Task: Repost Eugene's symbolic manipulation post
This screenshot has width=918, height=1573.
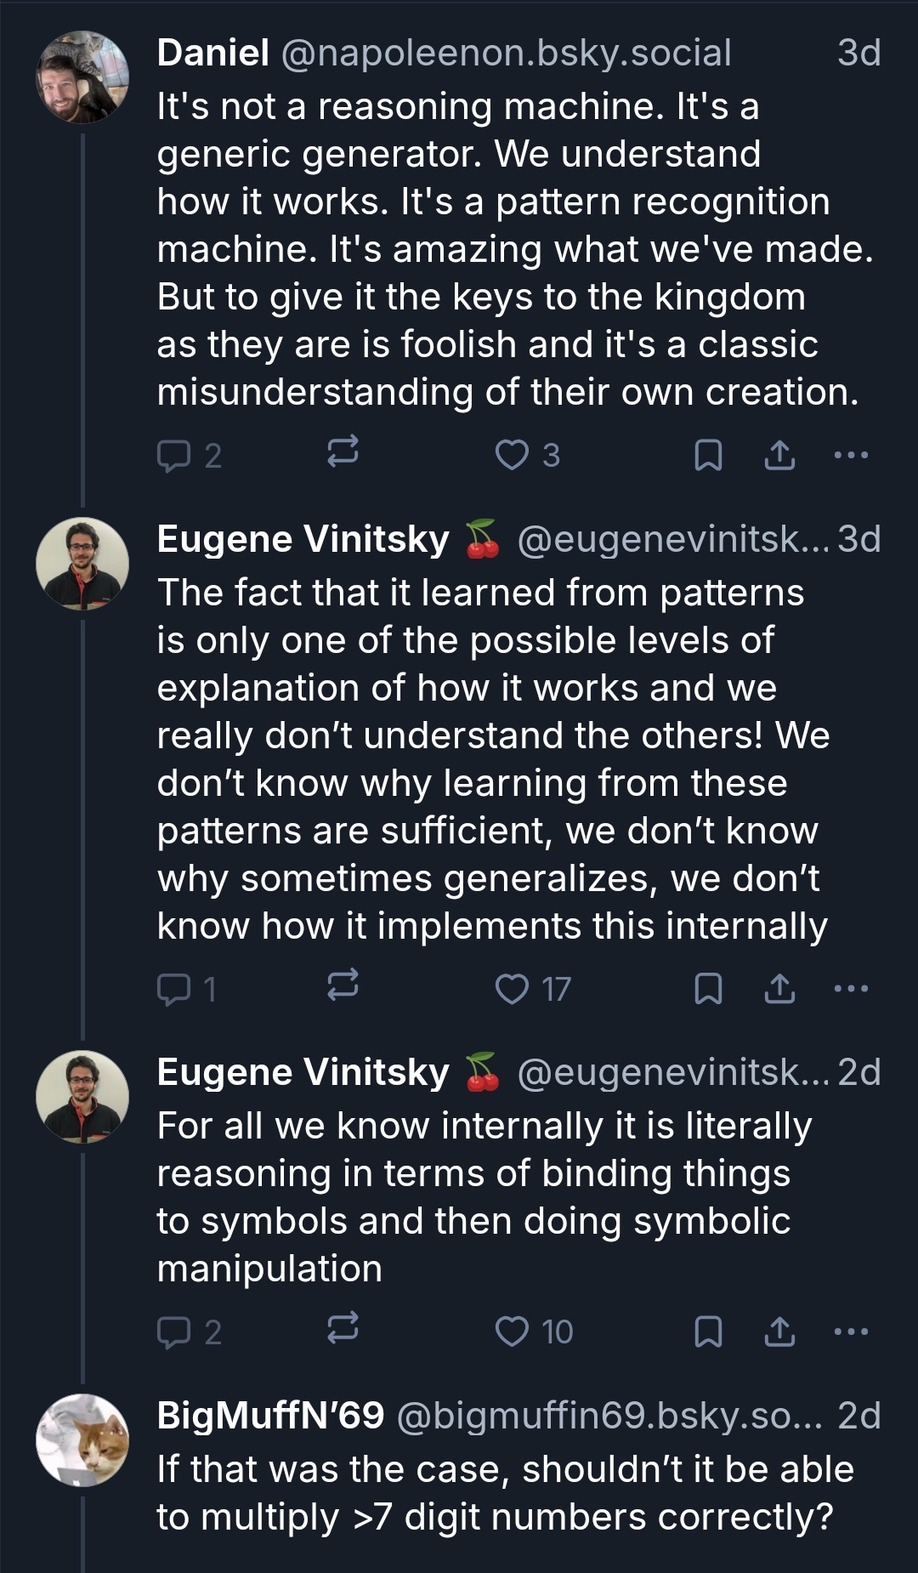Action: tap(343, 1330)
